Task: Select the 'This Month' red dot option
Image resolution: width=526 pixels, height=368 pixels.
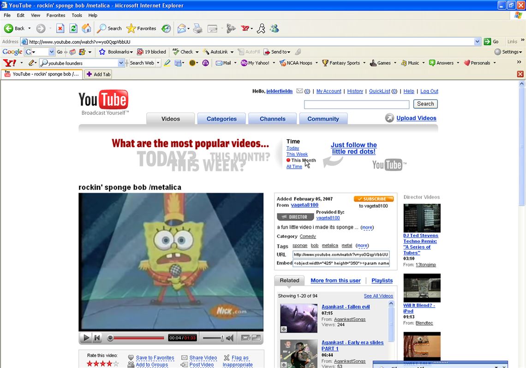Action: [288, 160]
